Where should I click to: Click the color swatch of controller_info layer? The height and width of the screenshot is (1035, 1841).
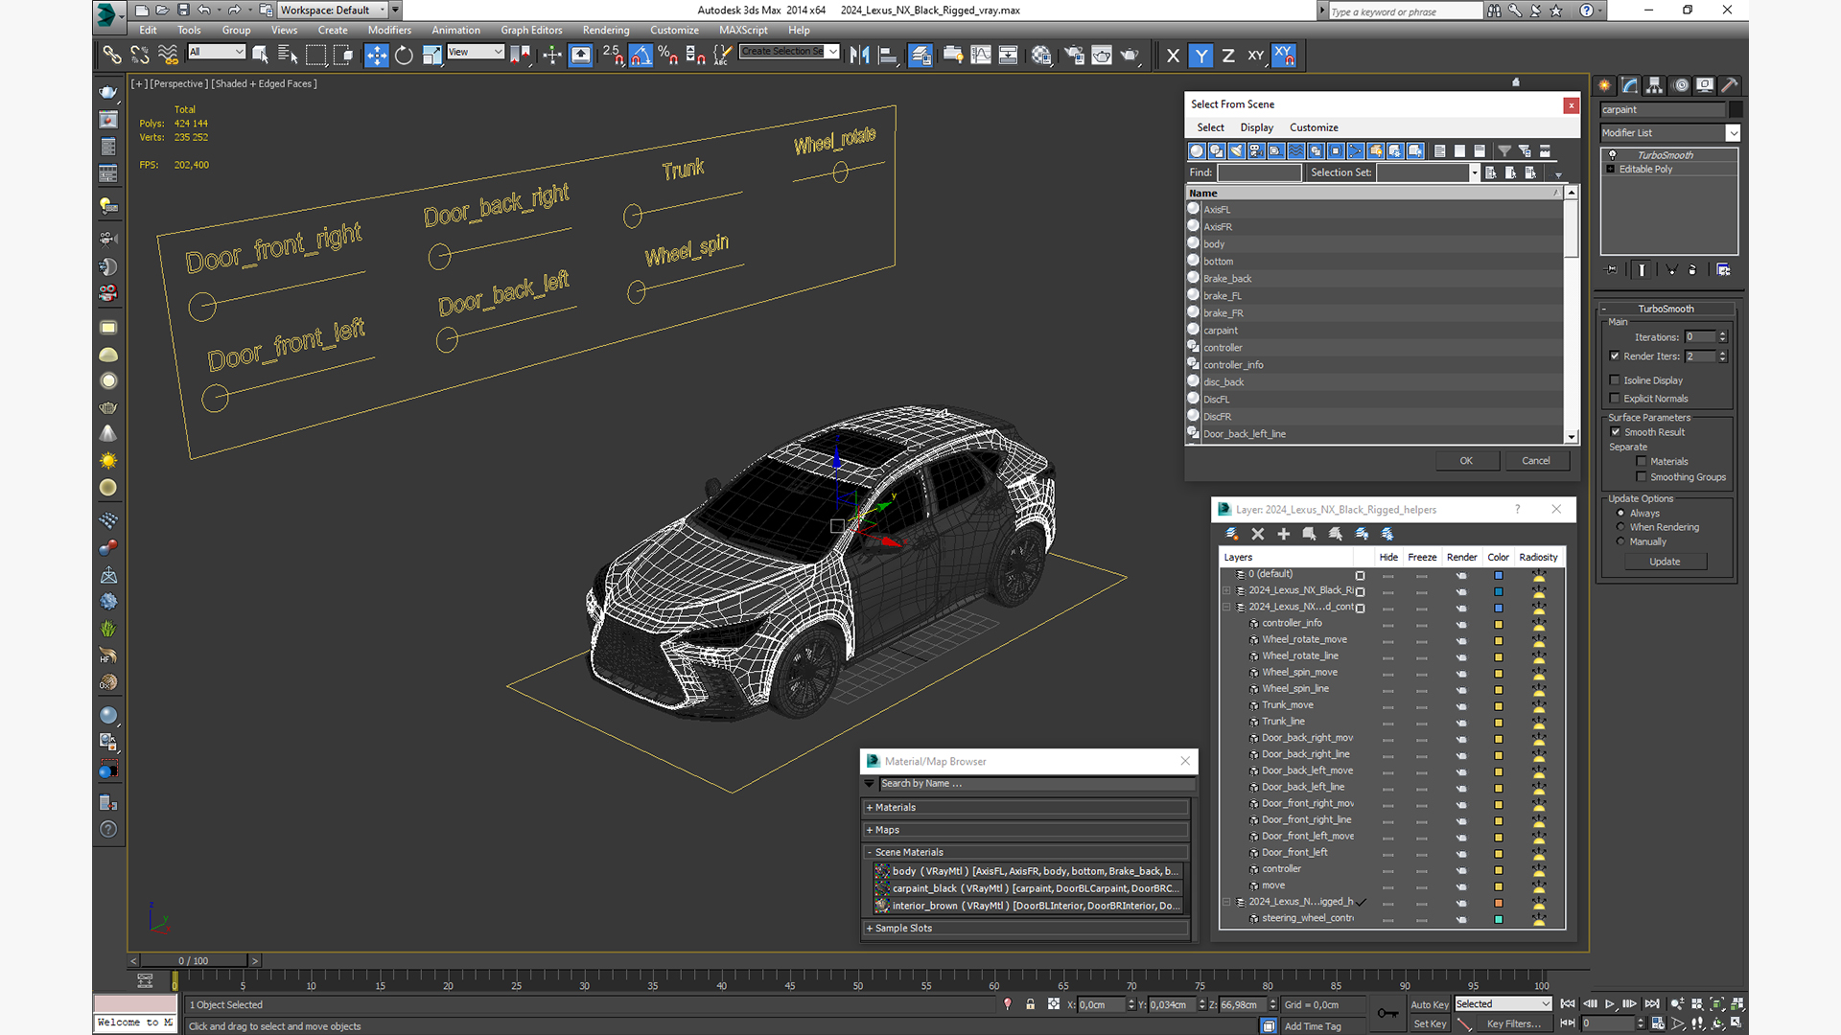[x=1498, y=624]
